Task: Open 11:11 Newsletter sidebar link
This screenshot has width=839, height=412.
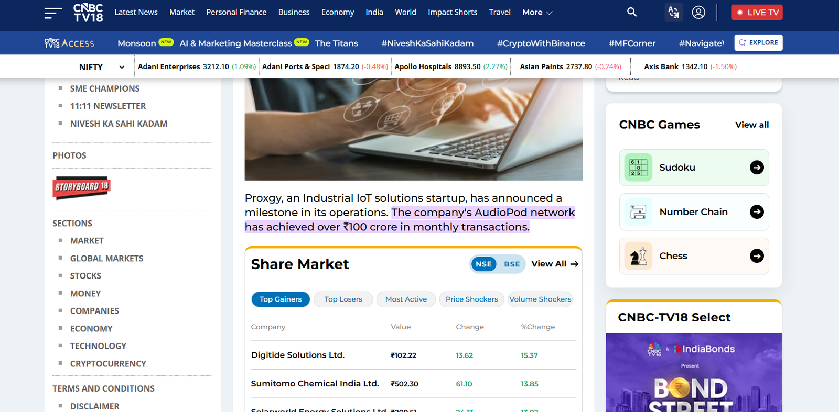Action: click(x=108, y=106)
